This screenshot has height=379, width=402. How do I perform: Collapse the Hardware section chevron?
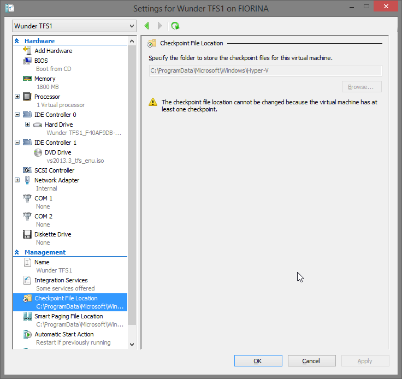[17, 41]
